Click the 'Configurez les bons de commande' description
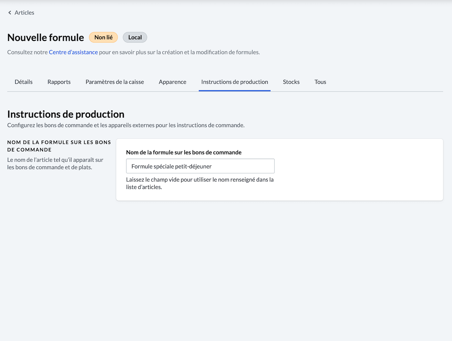 pos(126,125)
